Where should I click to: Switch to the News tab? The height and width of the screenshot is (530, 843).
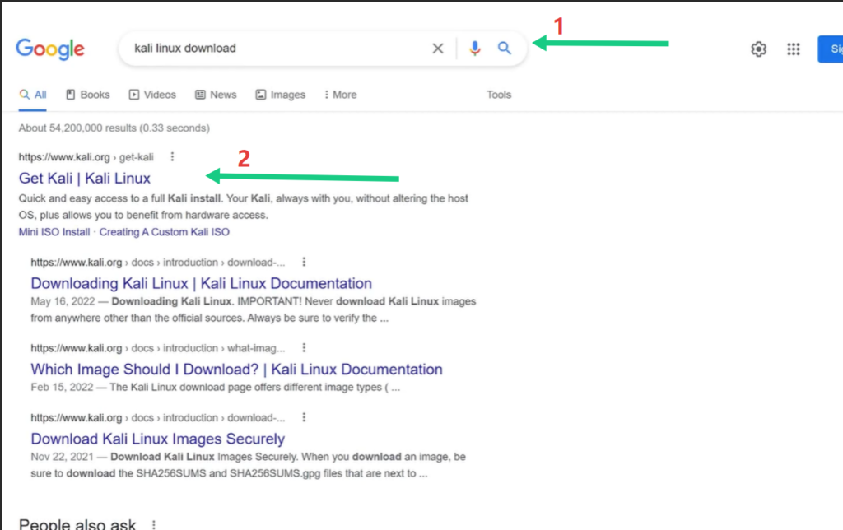click(216, 95)
